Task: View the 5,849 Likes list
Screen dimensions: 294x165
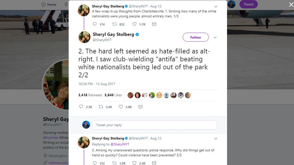Action: click(113, 95)
